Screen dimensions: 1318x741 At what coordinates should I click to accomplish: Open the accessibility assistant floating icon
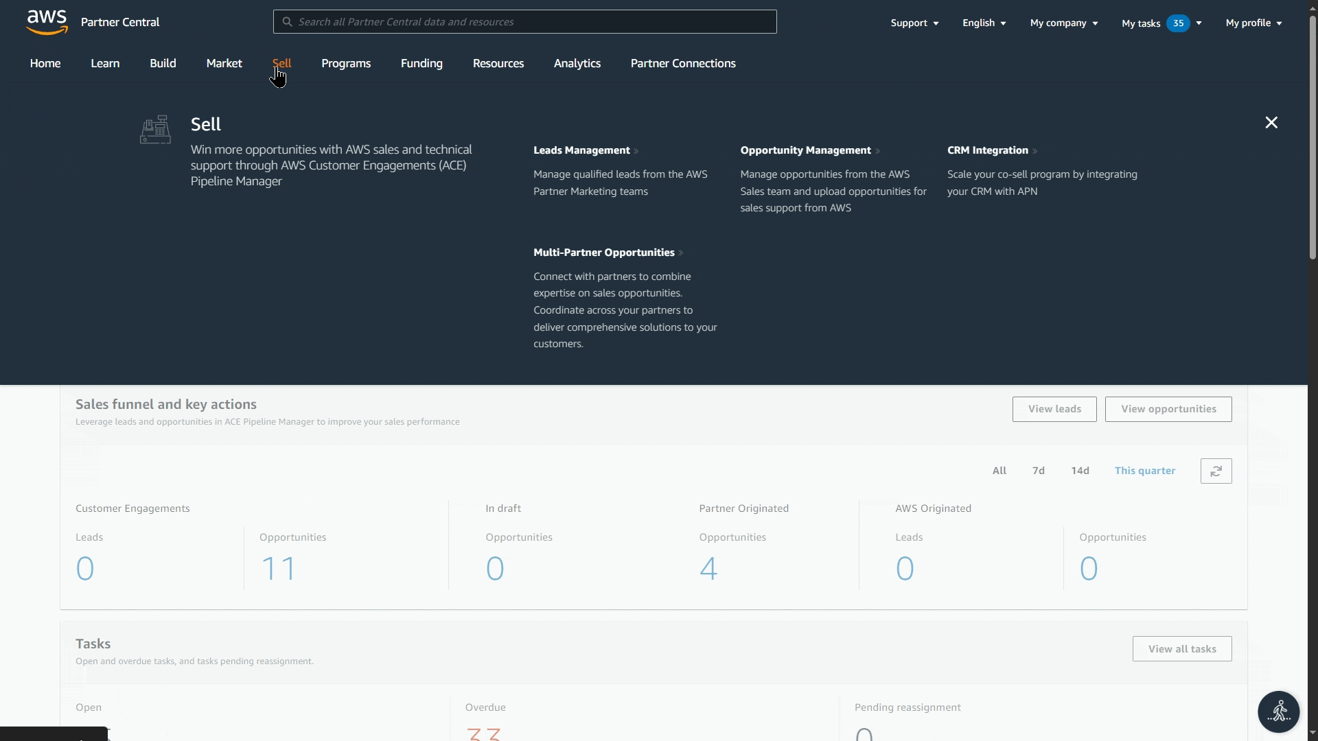1278,711
